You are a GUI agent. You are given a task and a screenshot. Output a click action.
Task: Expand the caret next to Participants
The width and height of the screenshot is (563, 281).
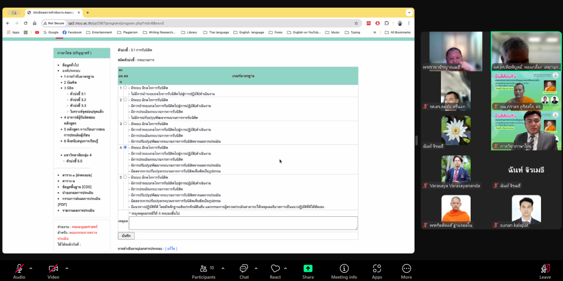tap(223, 268)
